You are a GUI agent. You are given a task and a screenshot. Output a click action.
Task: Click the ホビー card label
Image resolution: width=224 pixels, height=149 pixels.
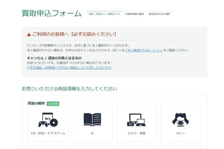pyautogui.click(x=181, y=133)
